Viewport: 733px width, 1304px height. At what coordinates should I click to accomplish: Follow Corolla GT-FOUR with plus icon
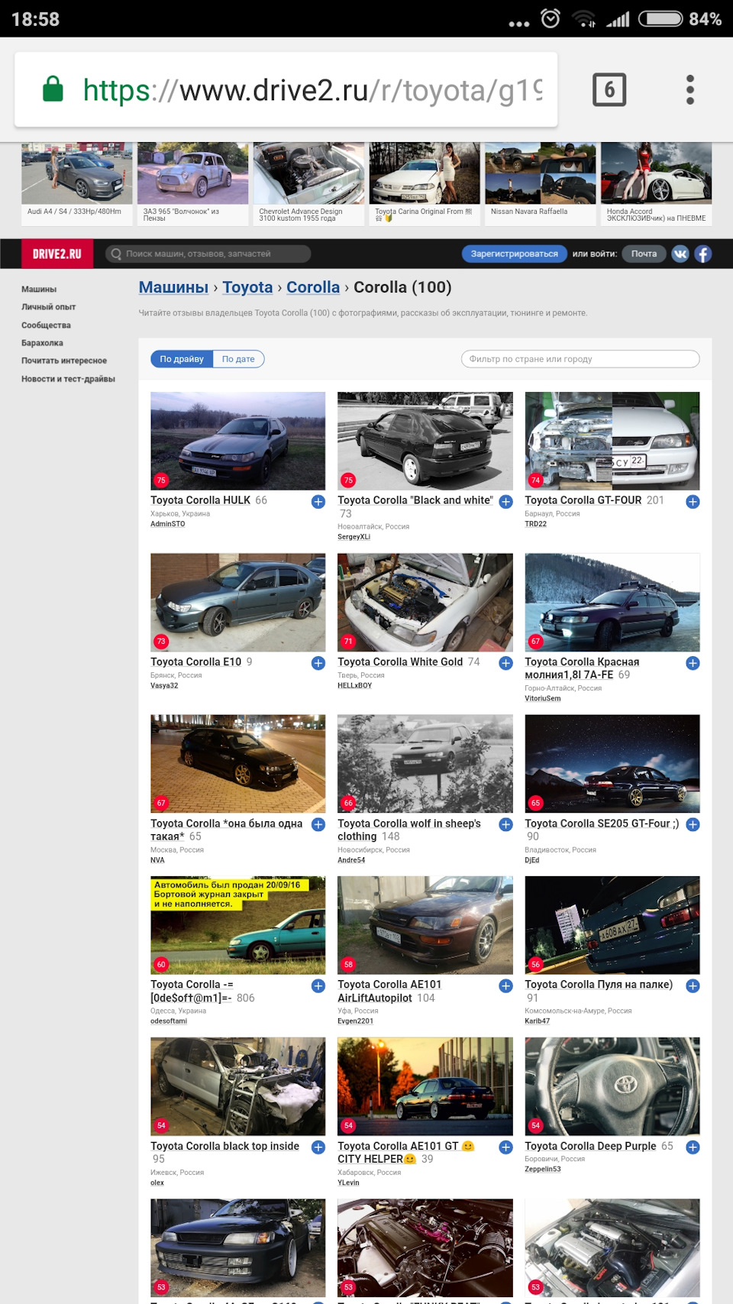tap(693, 501)
